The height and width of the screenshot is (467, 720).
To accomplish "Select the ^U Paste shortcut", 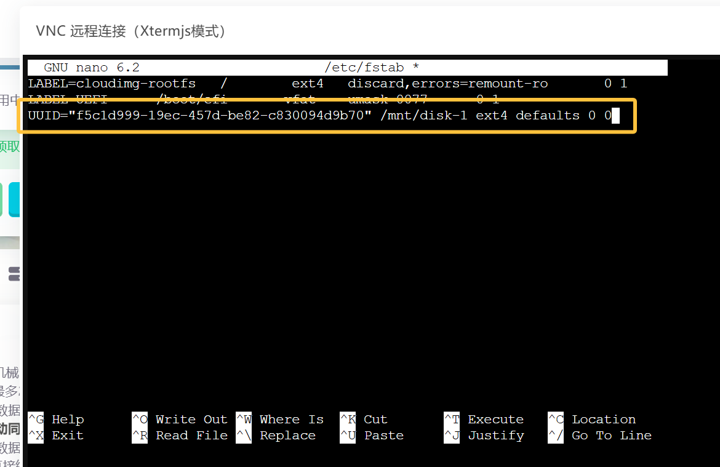I will [372, 436].
